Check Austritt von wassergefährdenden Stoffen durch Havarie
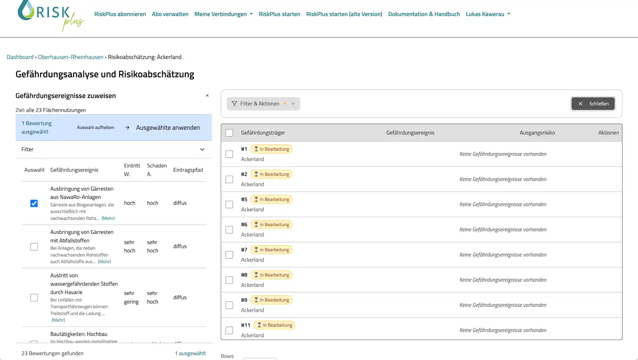Screen dimensions: 638x360 (34, 298)
